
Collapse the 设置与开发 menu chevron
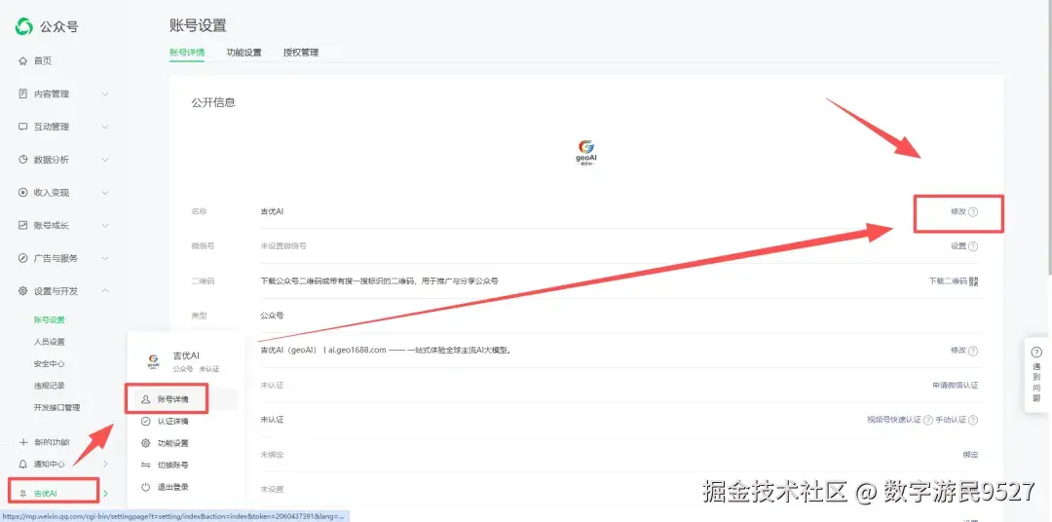click(105, 291)
